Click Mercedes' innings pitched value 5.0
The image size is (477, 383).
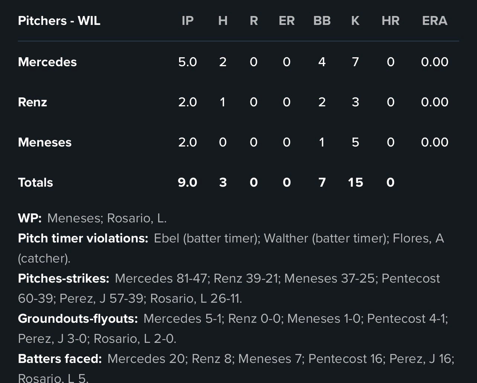188,62
